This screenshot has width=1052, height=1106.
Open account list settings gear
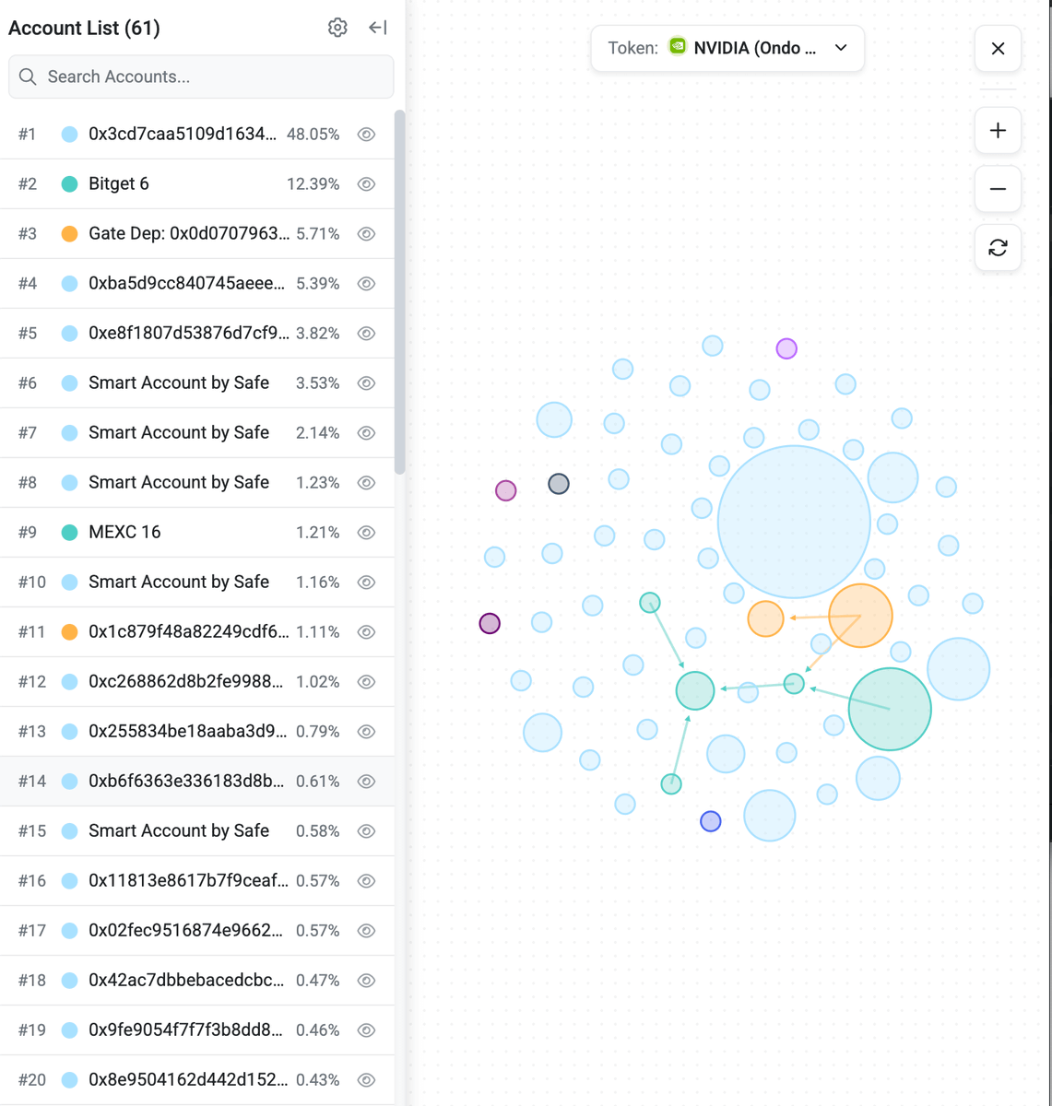(337, 28)
